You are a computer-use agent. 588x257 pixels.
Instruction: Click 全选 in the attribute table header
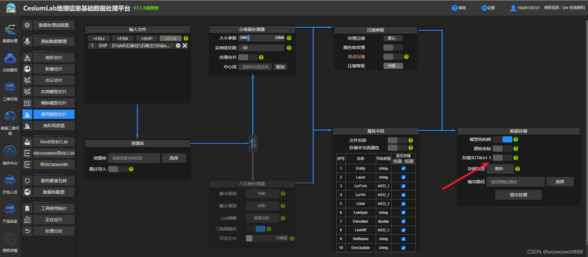(x=398, y=161)
